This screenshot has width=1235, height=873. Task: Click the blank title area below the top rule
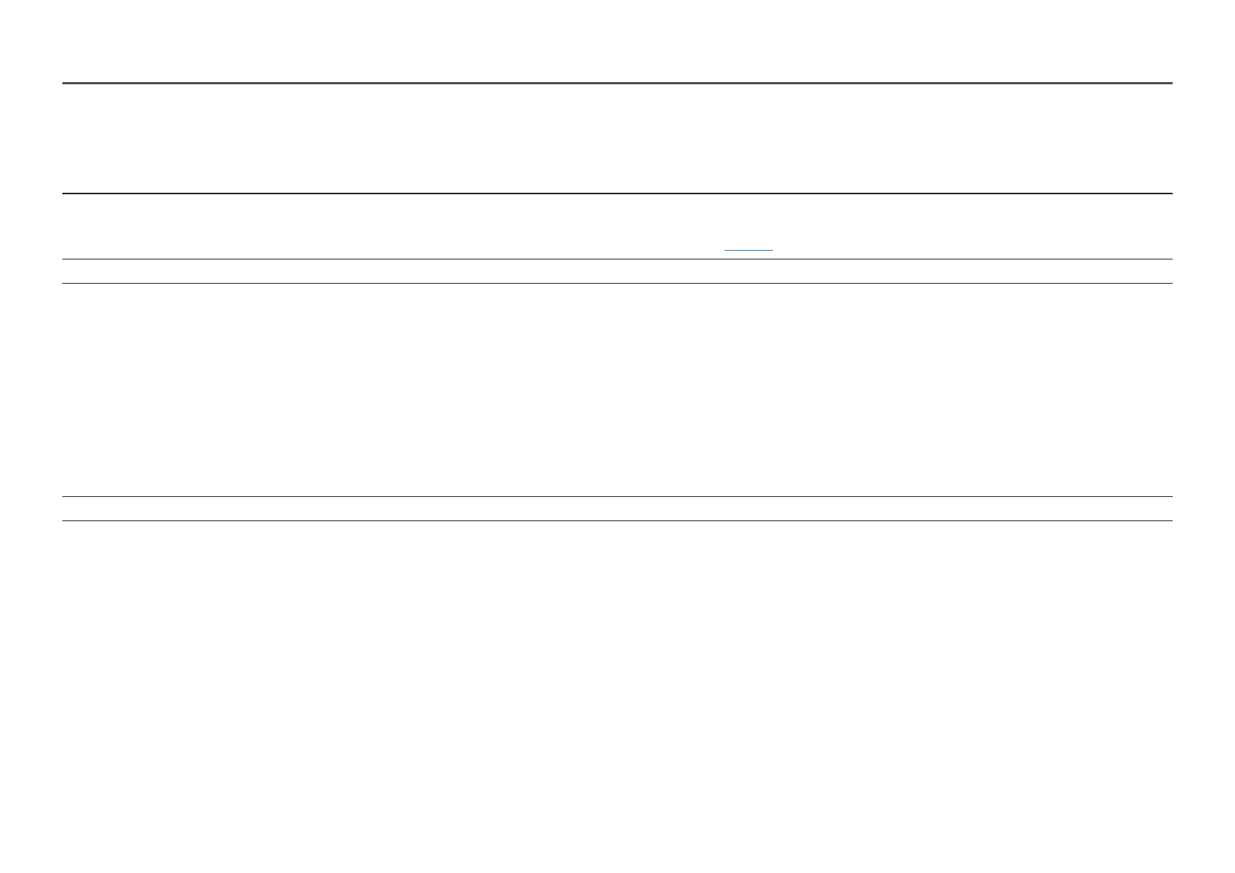(617, 139)
